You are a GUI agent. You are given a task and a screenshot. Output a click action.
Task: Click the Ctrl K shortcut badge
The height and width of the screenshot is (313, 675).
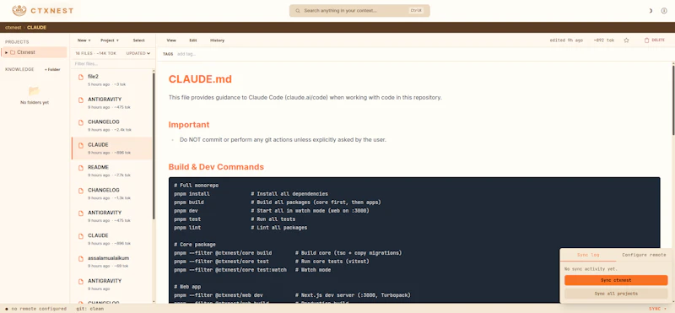pyautogui.click(x=416, y=11)
